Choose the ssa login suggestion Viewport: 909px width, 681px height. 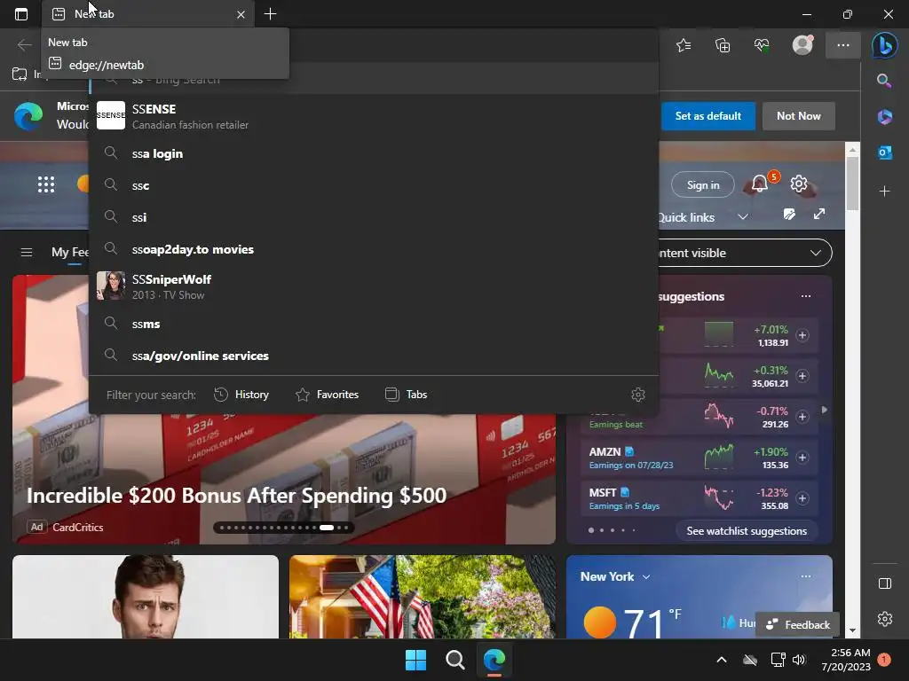pyautogui.click(x=374, y=153)
